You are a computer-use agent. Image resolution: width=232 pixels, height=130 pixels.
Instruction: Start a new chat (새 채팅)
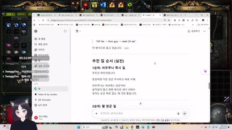[x=41, y=39]
